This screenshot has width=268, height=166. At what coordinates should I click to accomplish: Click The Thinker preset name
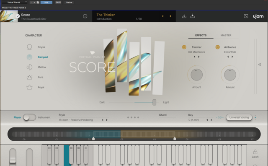pyautogui.click(x=106, y=15)
